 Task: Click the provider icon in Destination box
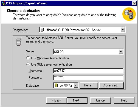point(42,30)
